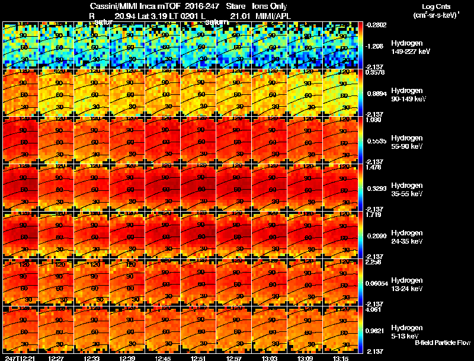Viewport: 474px width, 361px height.
Task: Click the 'Hydrogen 55-90 keV' row label
Action: tap(407, 142)
